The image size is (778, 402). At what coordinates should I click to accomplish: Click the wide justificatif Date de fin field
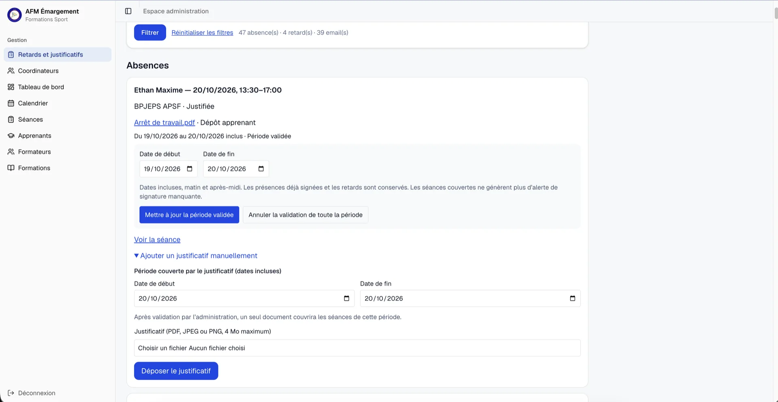470,298
